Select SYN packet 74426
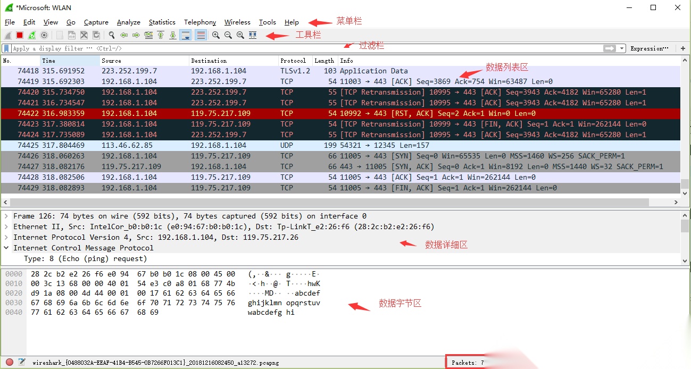 pos(340,156)
